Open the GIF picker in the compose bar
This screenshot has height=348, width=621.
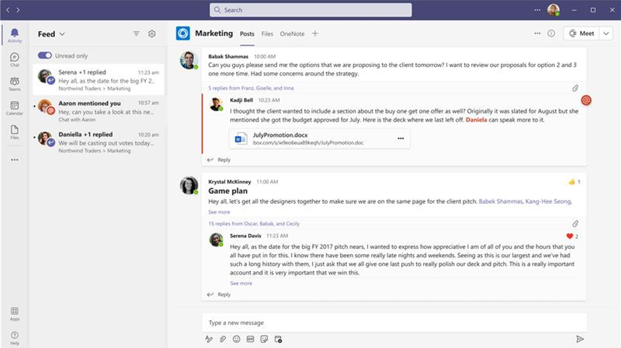(250, 339)
